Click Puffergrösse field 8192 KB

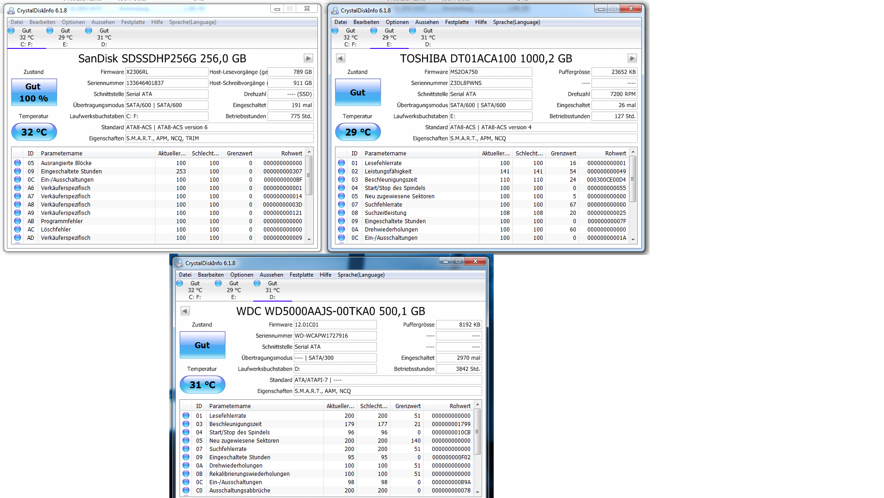459,325
